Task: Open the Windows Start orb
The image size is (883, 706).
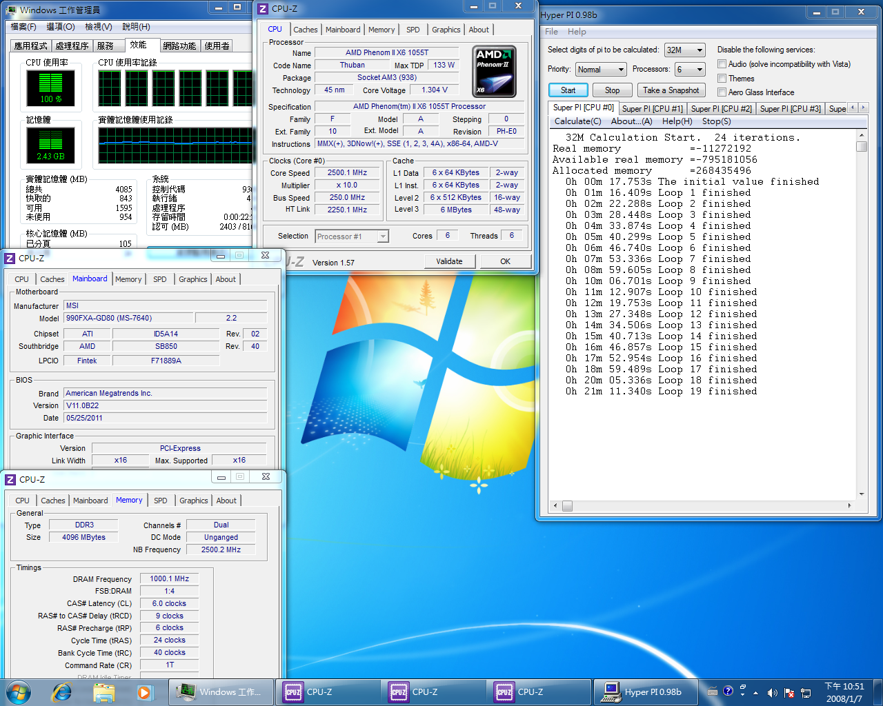Action: pyautogui.click(x=19, y=692)
